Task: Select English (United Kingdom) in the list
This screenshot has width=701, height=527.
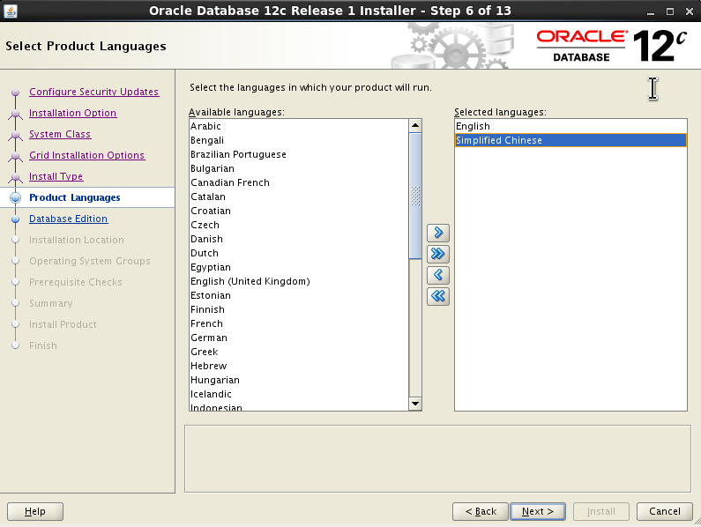Action: click(x=299, y=281)
